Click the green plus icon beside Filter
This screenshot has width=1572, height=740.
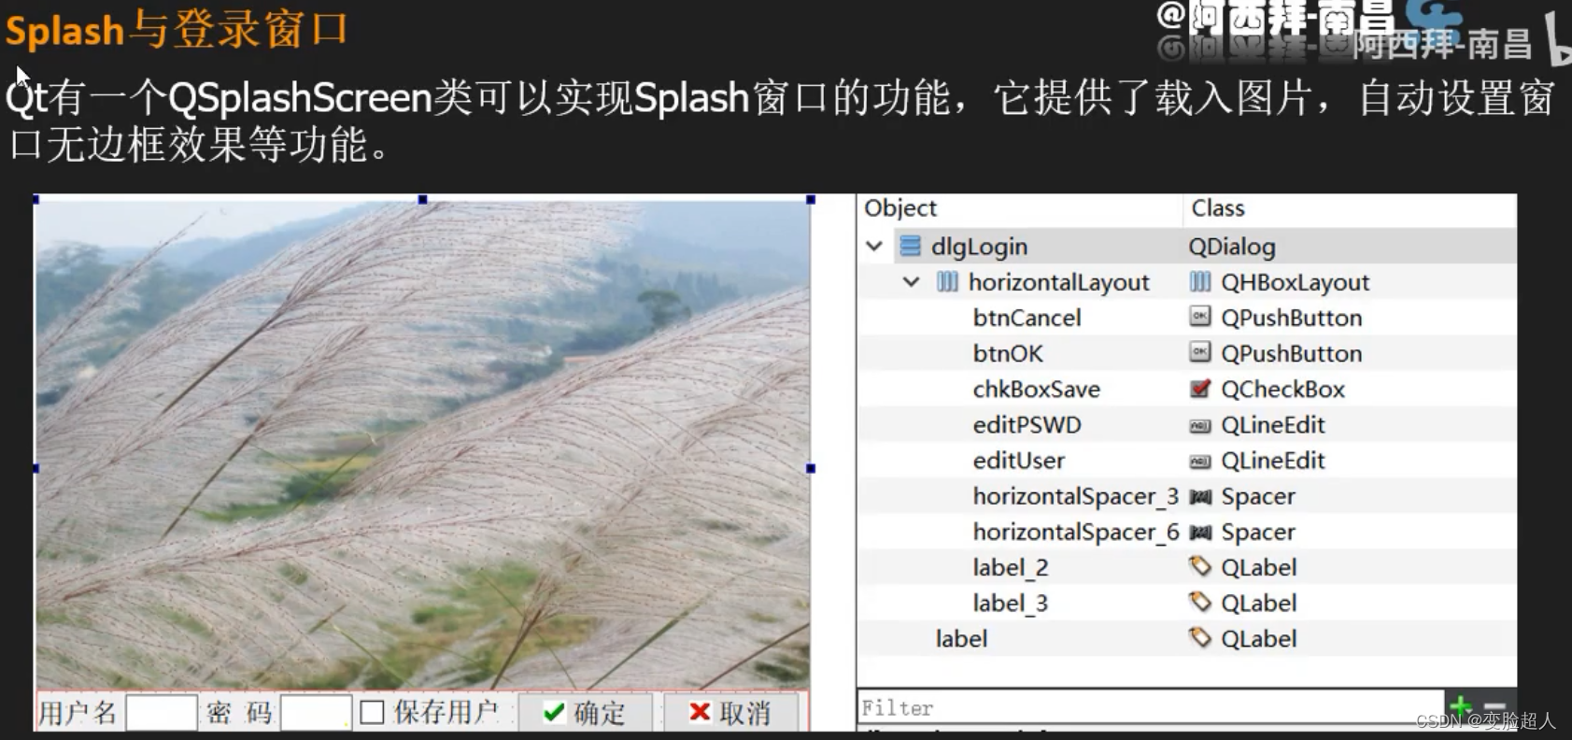coord(1461,707)
